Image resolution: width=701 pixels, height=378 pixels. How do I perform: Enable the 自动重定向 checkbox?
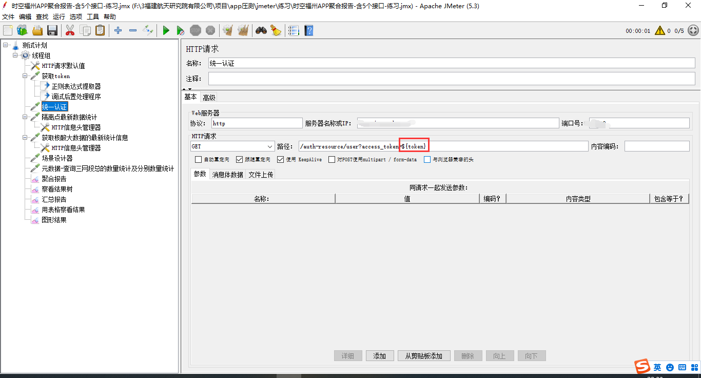coord(198,159)
